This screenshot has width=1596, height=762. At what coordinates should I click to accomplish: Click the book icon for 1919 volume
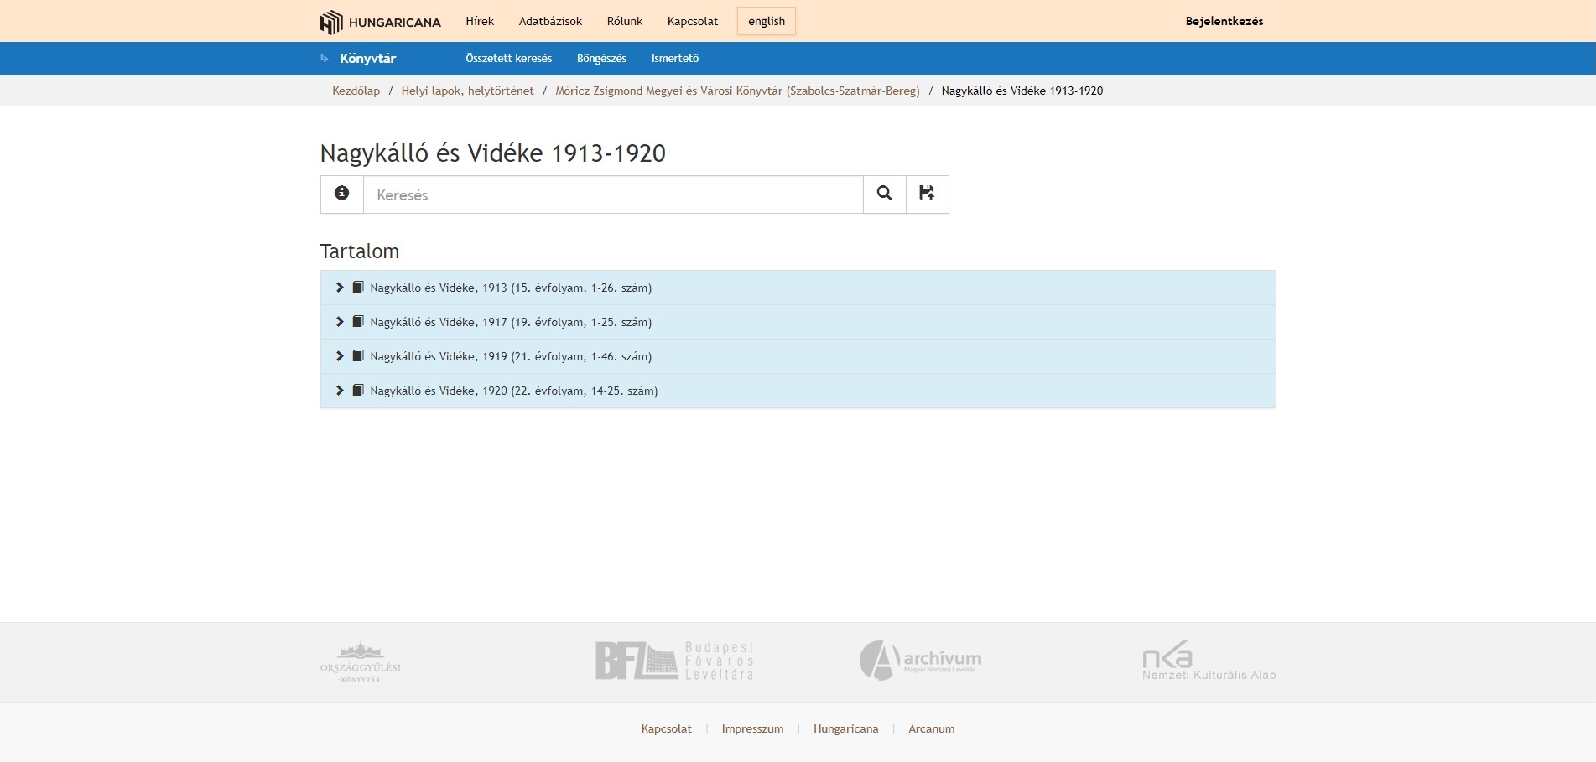358,356
